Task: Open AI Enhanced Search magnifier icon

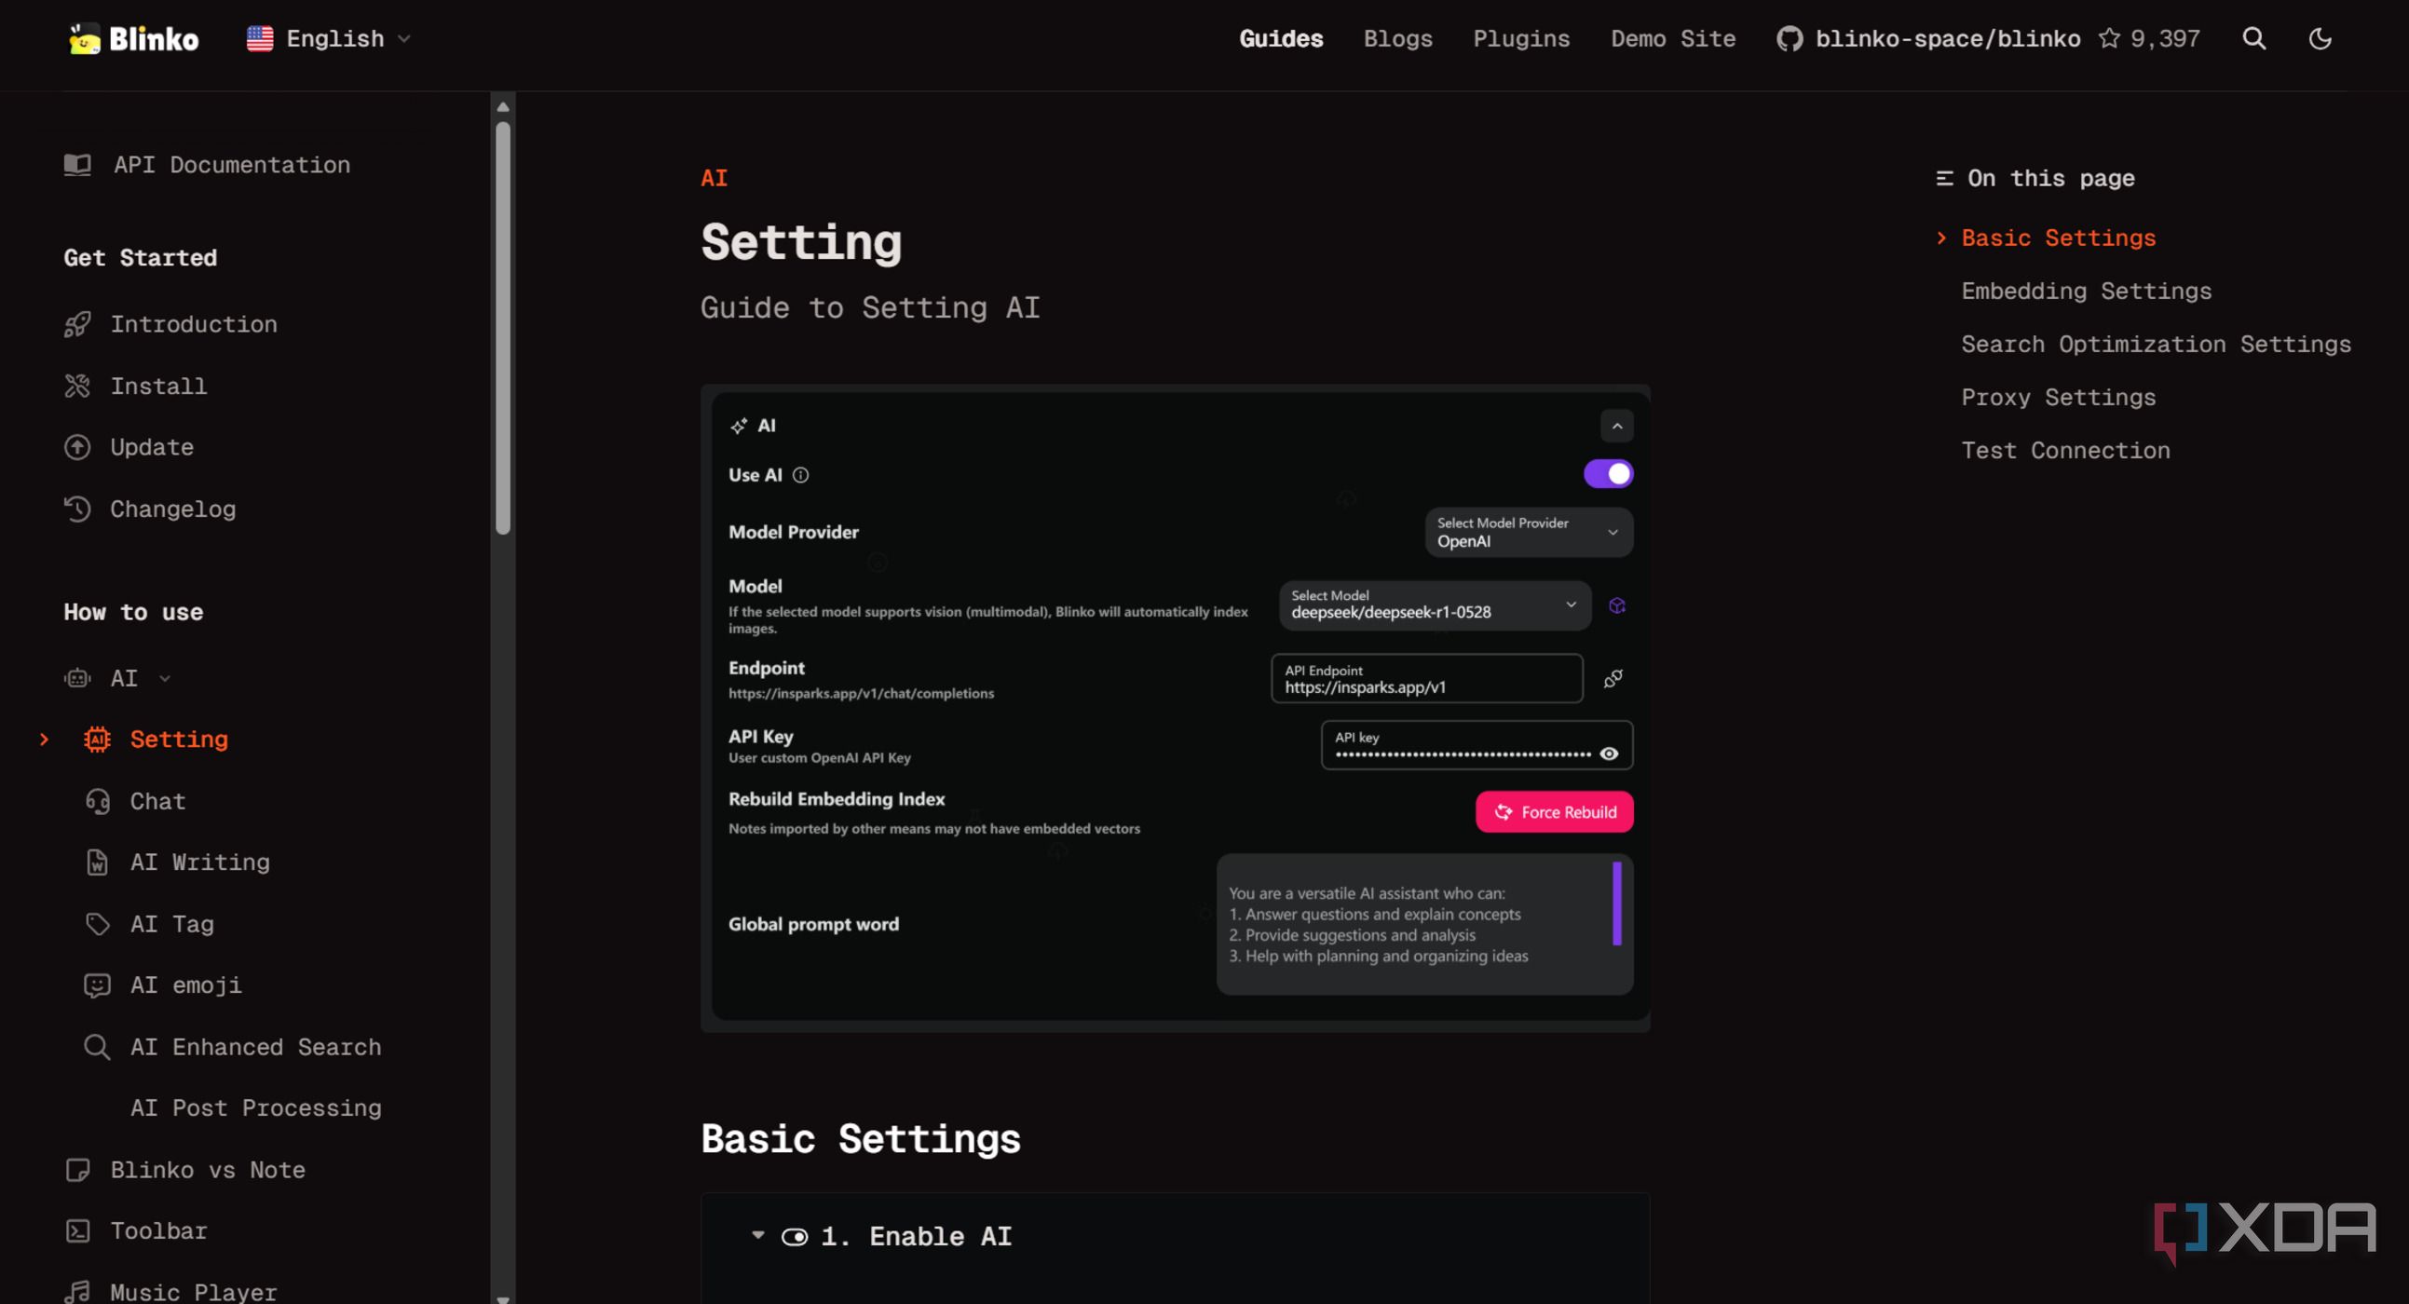Action: [96, 1047]
